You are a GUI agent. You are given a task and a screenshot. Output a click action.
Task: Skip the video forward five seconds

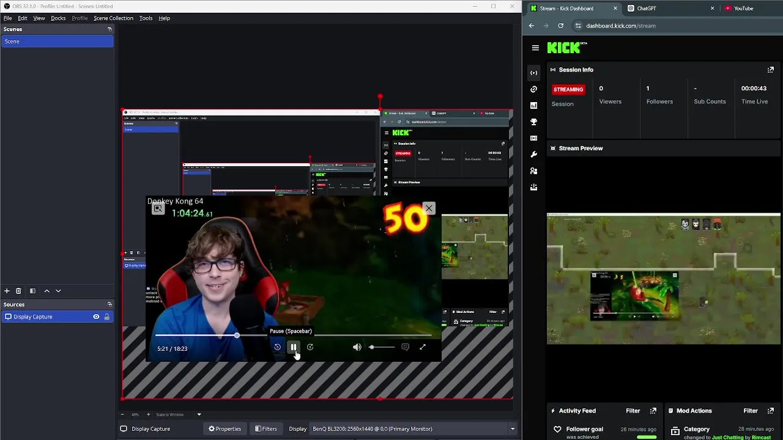point(310,347)
